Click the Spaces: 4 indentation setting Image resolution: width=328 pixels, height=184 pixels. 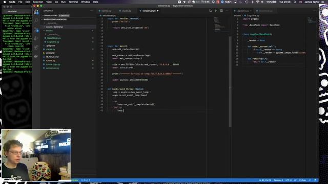(x=278, y=180)
